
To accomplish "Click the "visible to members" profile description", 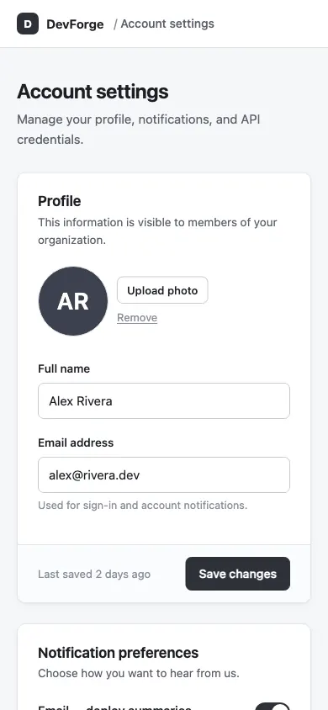I will pyautogui.click(x=157, y=231).
